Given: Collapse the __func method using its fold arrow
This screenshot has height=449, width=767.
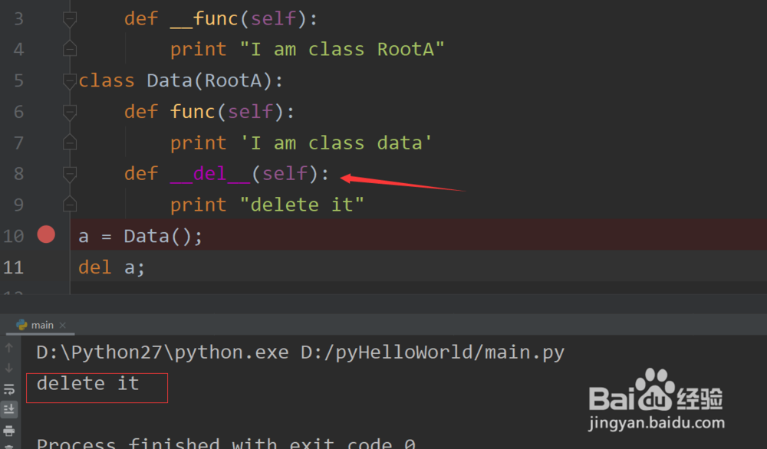Looking at the screenshot, I should (x=69, y=18).
